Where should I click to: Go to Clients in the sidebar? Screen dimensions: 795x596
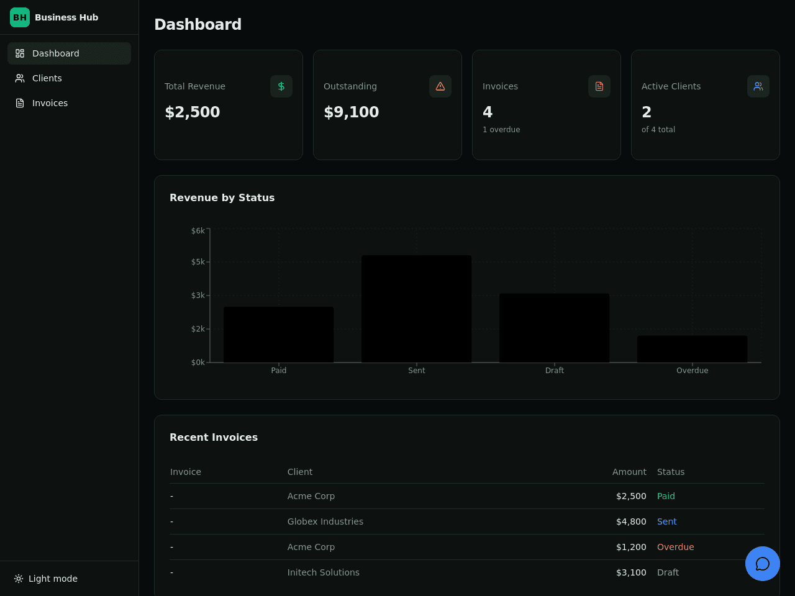coord(69,78)
